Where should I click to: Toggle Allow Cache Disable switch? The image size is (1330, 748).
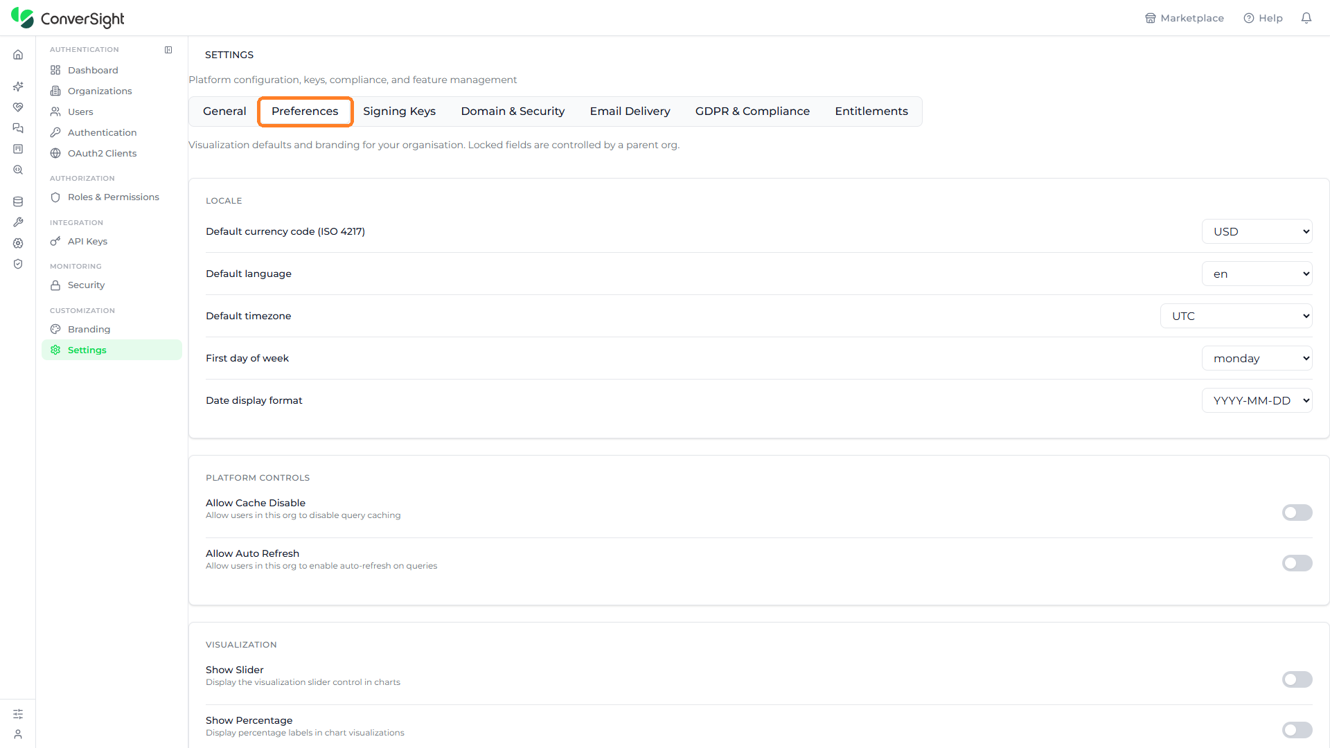point(1297,513)
